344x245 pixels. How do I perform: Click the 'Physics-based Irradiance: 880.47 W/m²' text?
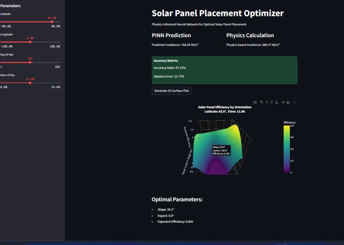[253, 45]
